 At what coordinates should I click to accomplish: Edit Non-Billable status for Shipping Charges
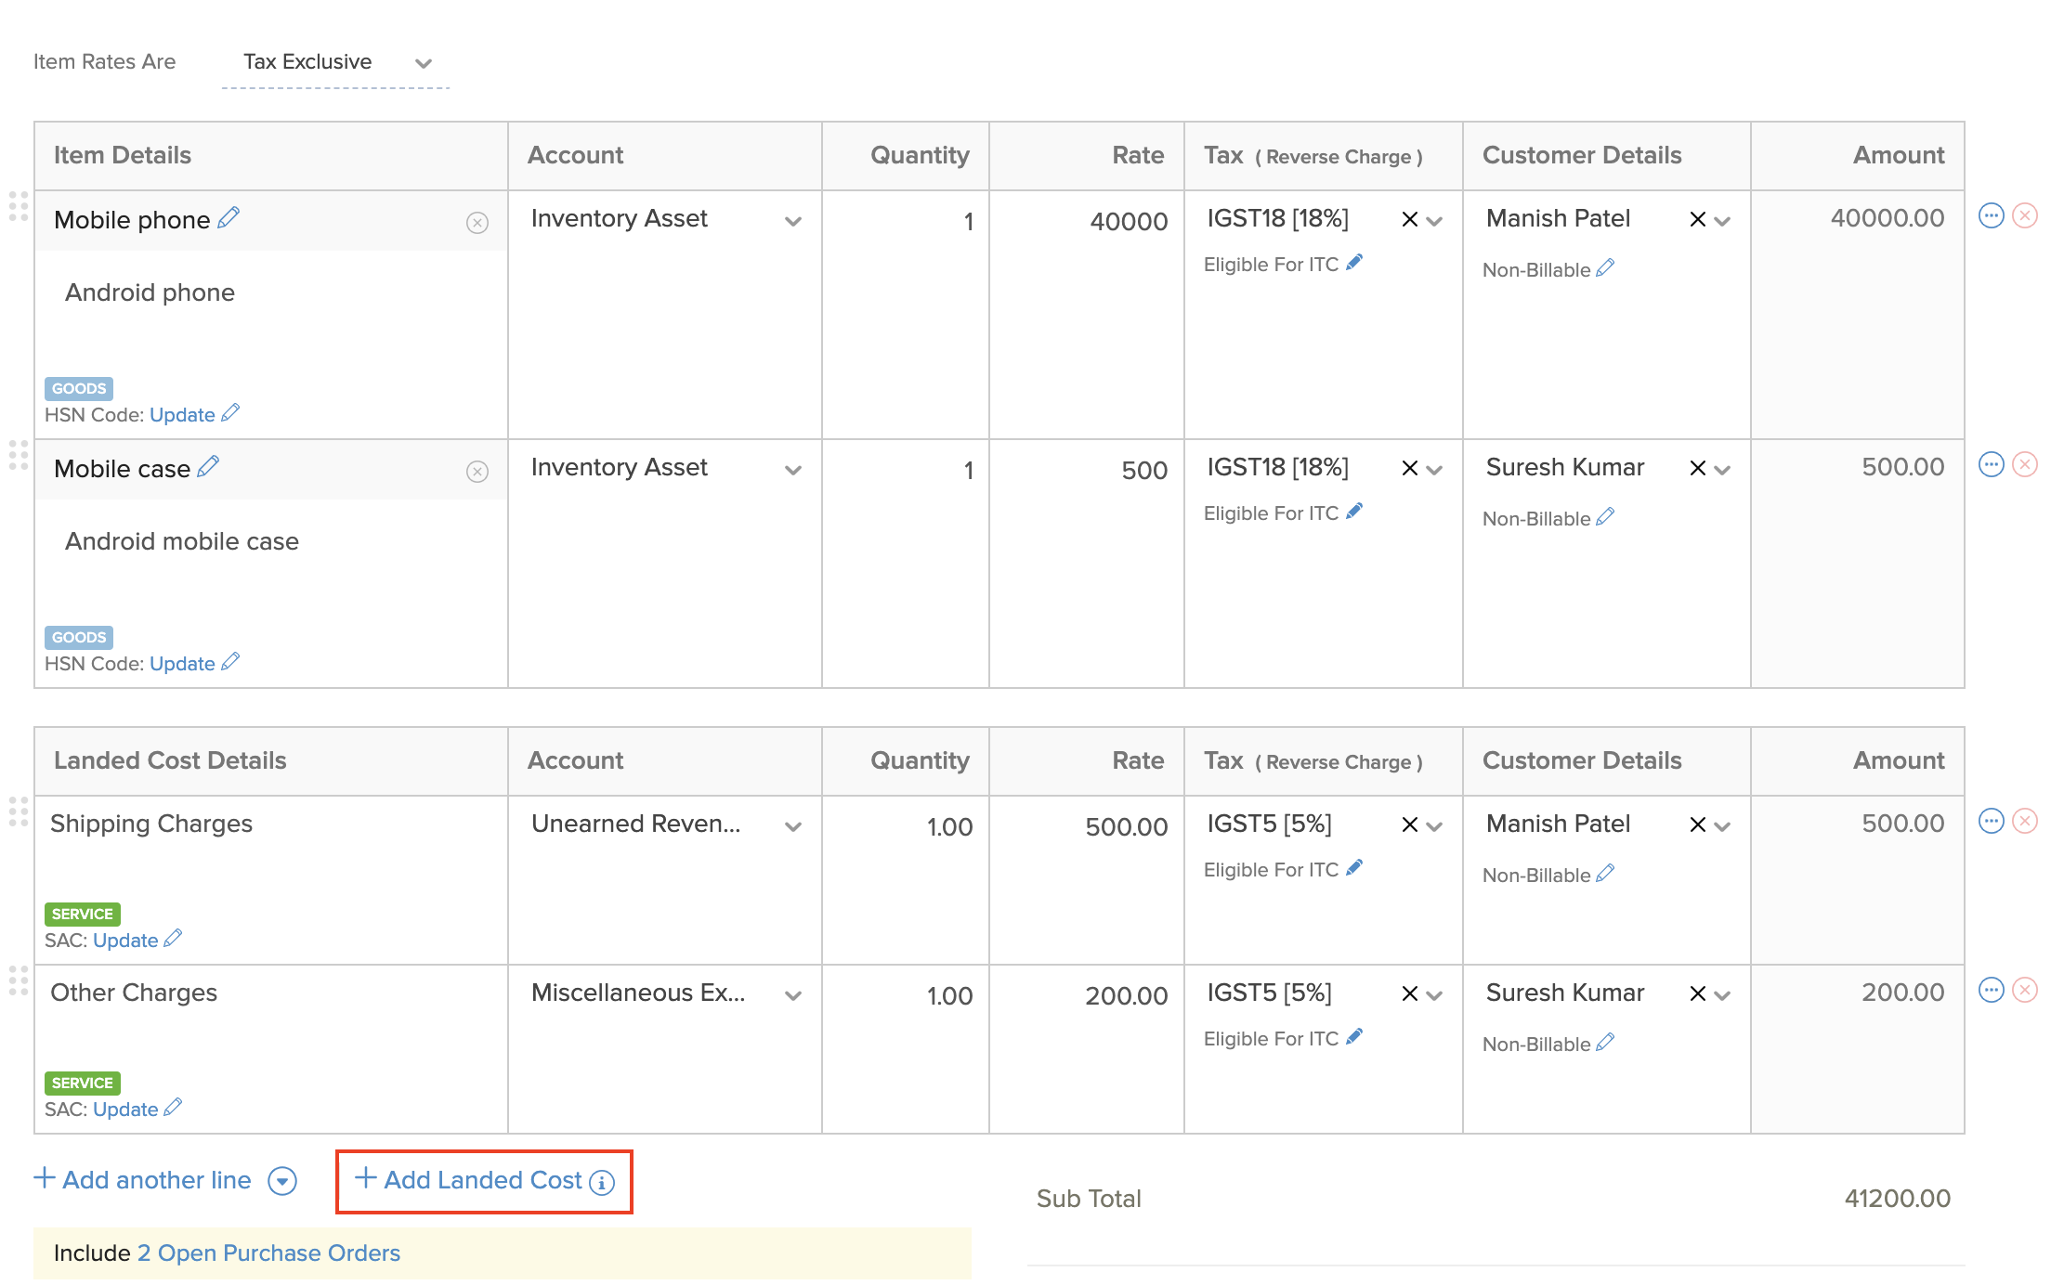coord(1605,874)
